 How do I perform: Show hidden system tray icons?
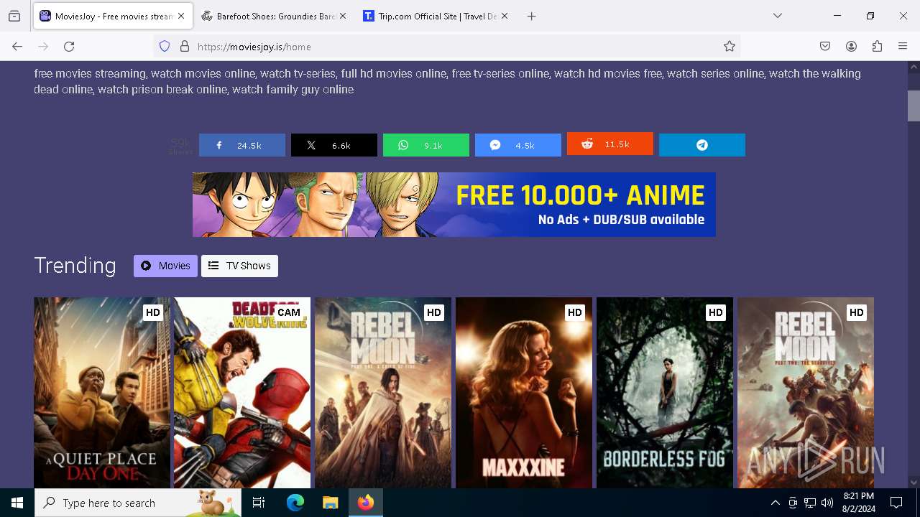click(775, 503)
